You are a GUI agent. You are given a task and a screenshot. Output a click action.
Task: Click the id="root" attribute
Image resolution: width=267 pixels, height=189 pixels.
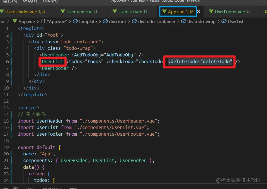49,35
